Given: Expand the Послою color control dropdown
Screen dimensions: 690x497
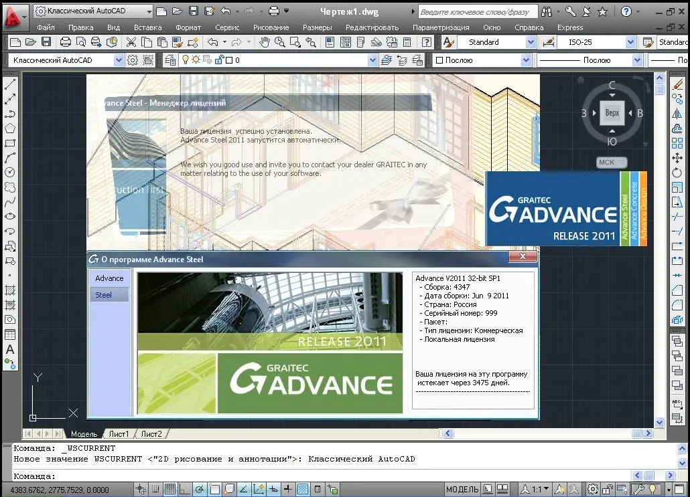Looking at the screenshot, I should (526, 60).
